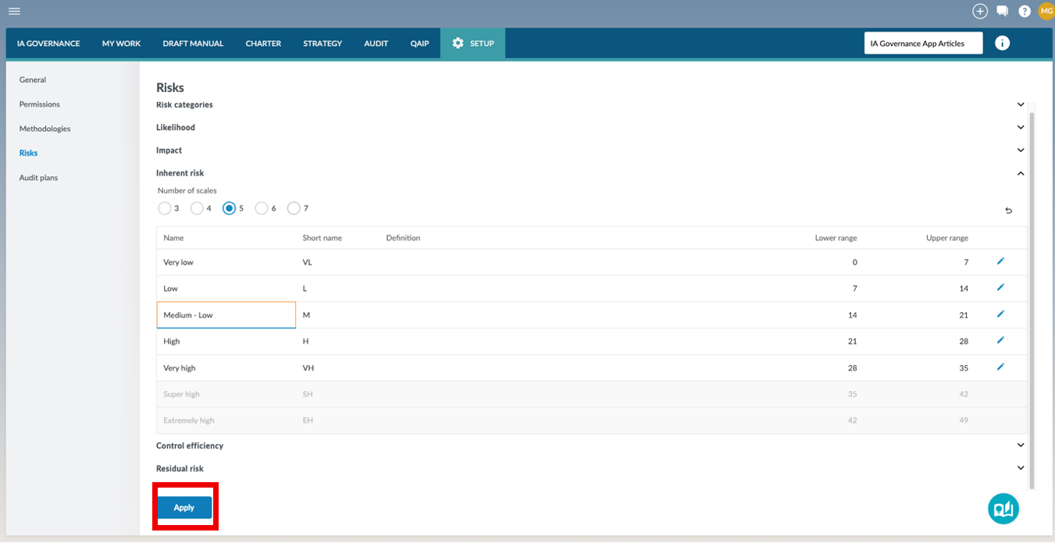The width and height of the screenshot is (1055, 543).
Task: Open Permissions in the setup sidebar
Action: click(40, 104)
